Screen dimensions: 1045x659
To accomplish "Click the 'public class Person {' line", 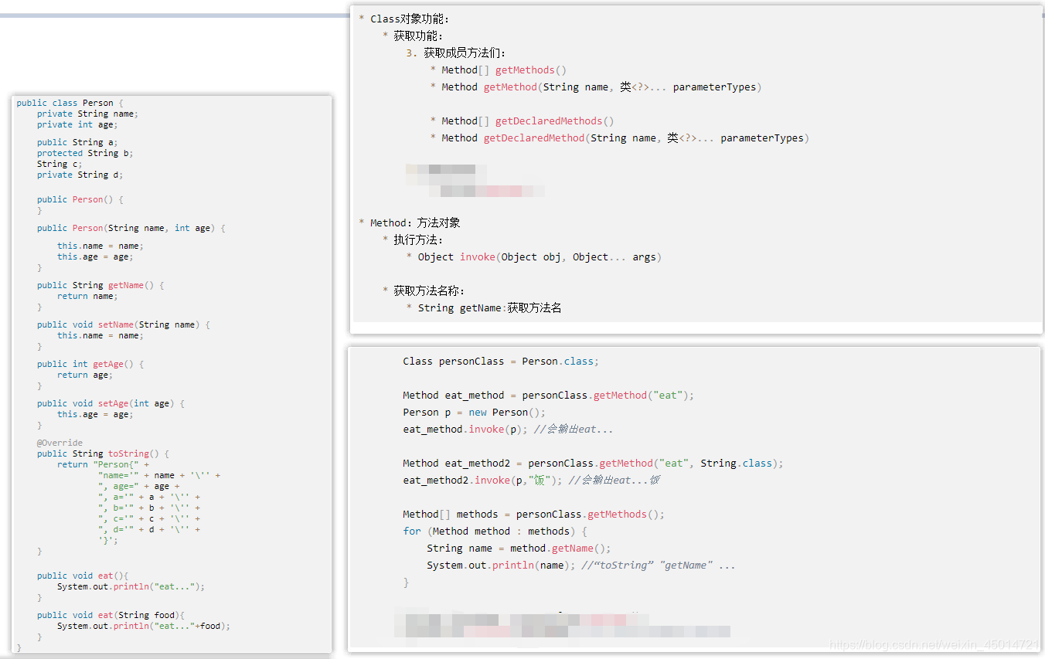I will point(70,103).
